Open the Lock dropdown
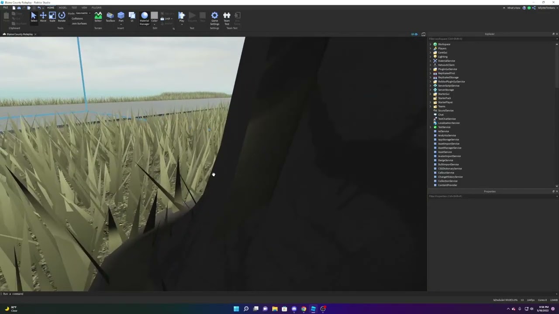The height and width of the screenshot is (314, 559). (x=166, y=19)
